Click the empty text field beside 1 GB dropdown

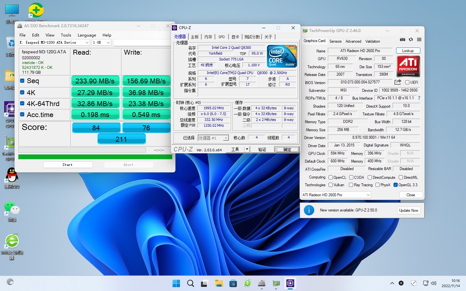(x=142, y=42)
